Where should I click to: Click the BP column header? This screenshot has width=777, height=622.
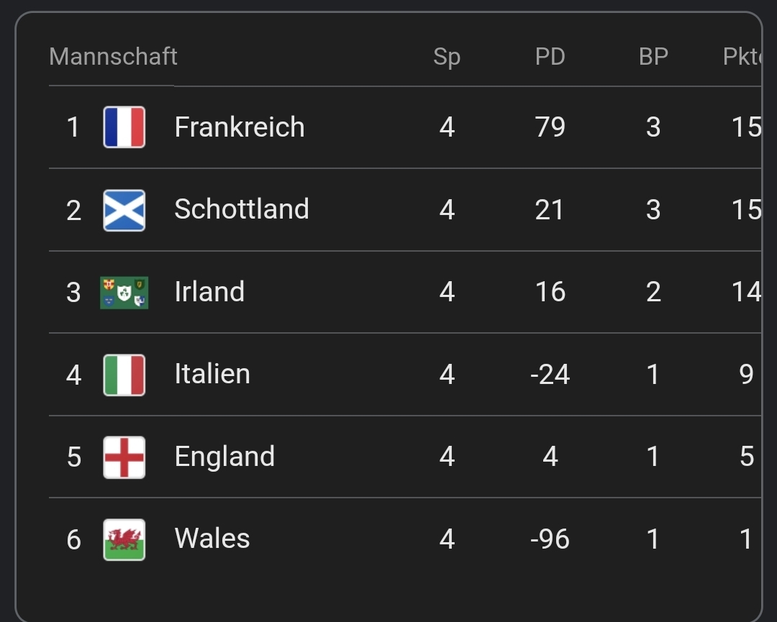pos(653,57)
